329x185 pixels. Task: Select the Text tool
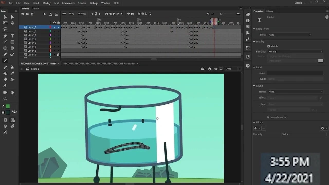[x=12, y=36]
